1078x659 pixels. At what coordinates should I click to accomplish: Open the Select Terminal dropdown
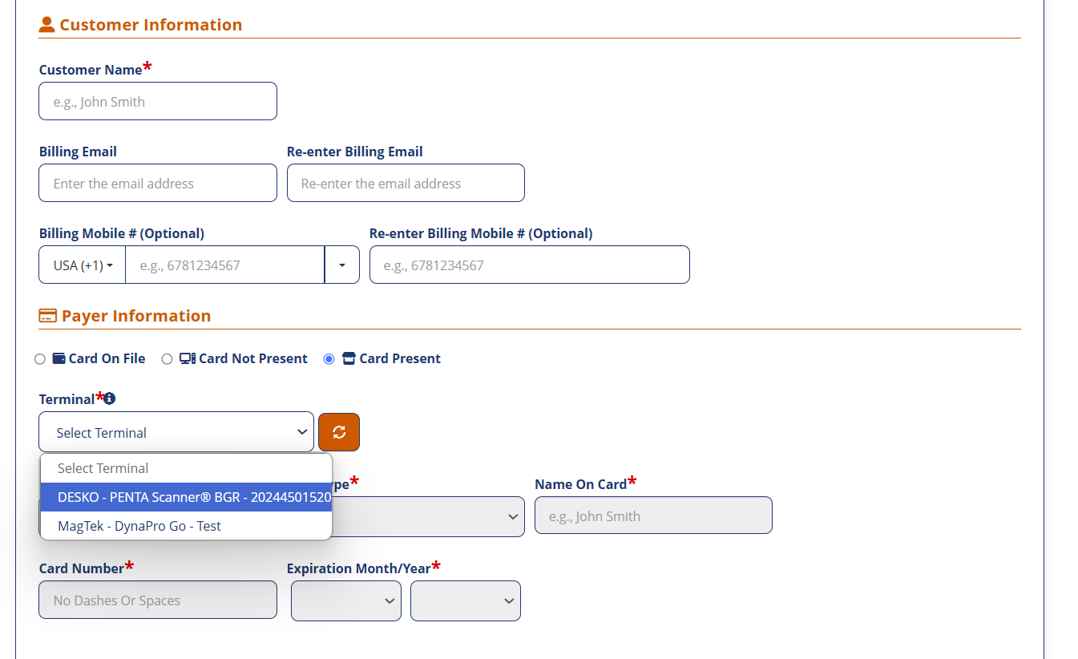[x=176, y=432]
